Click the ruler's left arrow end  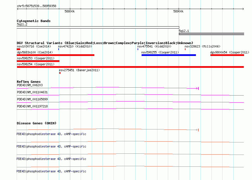point(18,9)
